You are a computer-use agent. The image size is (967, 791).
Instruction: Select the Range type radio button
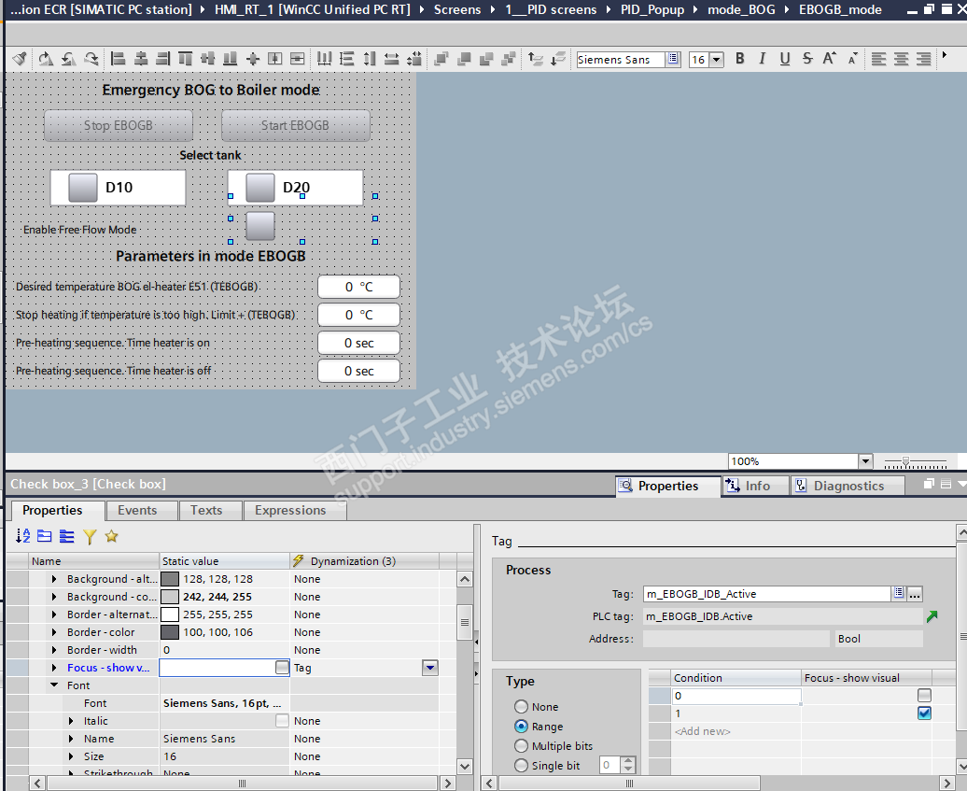(x=521, y=726)
